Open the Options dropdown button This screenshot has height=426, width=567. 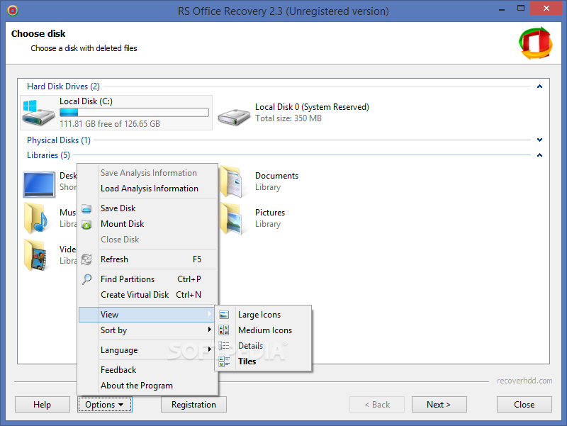[105, 404]
